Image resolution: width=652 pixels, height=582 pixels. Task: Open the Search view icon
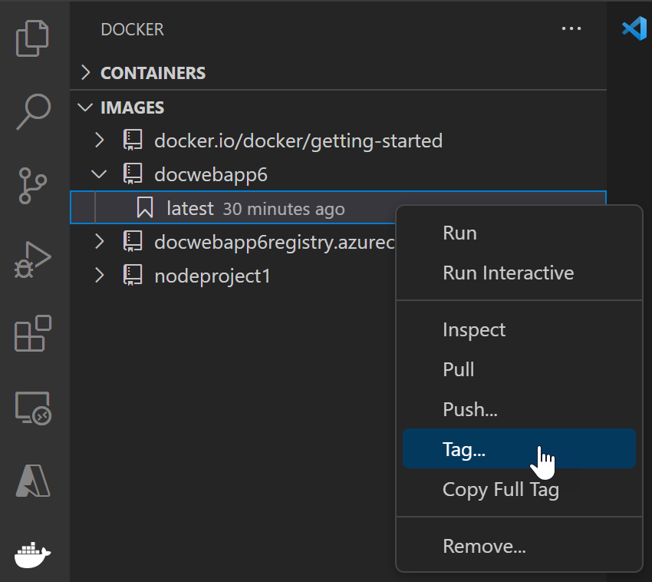tap(33, 111)
